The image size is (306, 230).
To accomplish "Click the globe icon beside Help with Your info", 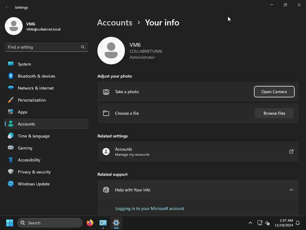I will (106, 190).
